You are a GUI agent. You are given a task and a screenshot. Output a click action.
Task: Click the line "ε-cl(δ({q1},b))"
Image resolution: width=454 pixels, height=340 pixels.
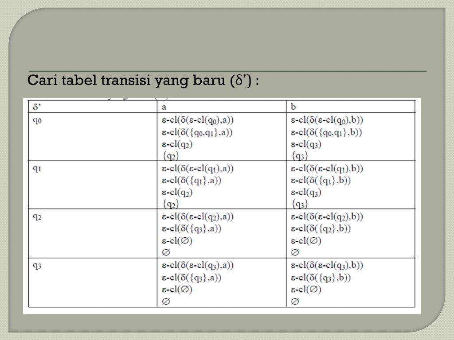coord(321,181)
